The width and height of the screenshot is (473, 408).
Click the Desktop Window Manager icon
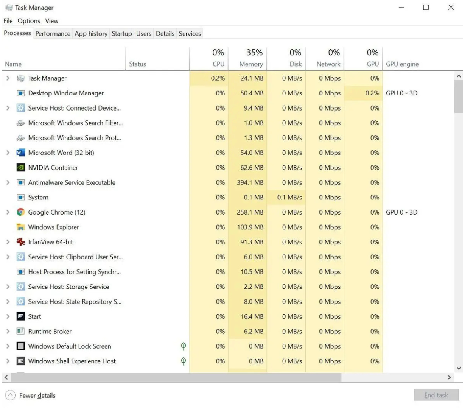(x=21, y=93)
